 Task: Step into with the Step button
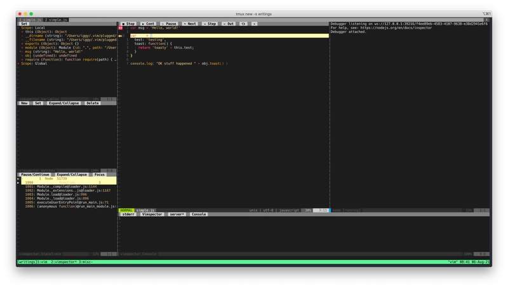(210, 24)
